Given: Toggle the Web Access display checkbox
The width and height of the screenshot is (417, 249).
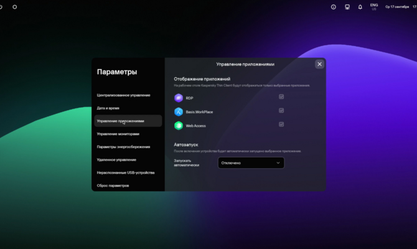Looking at the screenshot, I should (281, 125).
